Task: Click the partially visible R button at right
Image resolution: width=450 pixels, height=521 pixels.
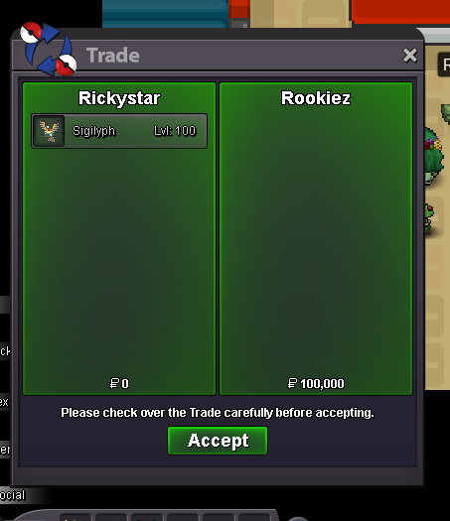Action: pos(444,65)
